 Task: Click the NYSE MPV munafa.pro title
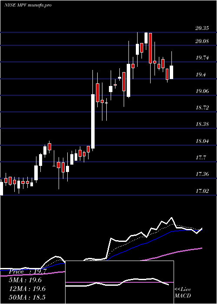pyautogui.click(x=28, y=5)
